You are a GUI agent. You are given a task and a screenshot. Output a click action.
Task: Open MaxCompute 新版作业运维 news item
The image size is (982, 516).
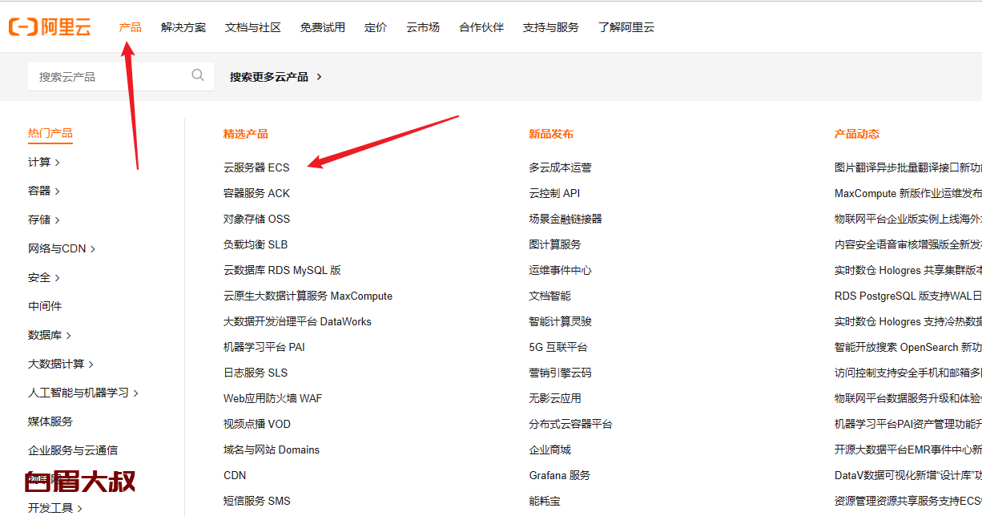click(908, 193)
